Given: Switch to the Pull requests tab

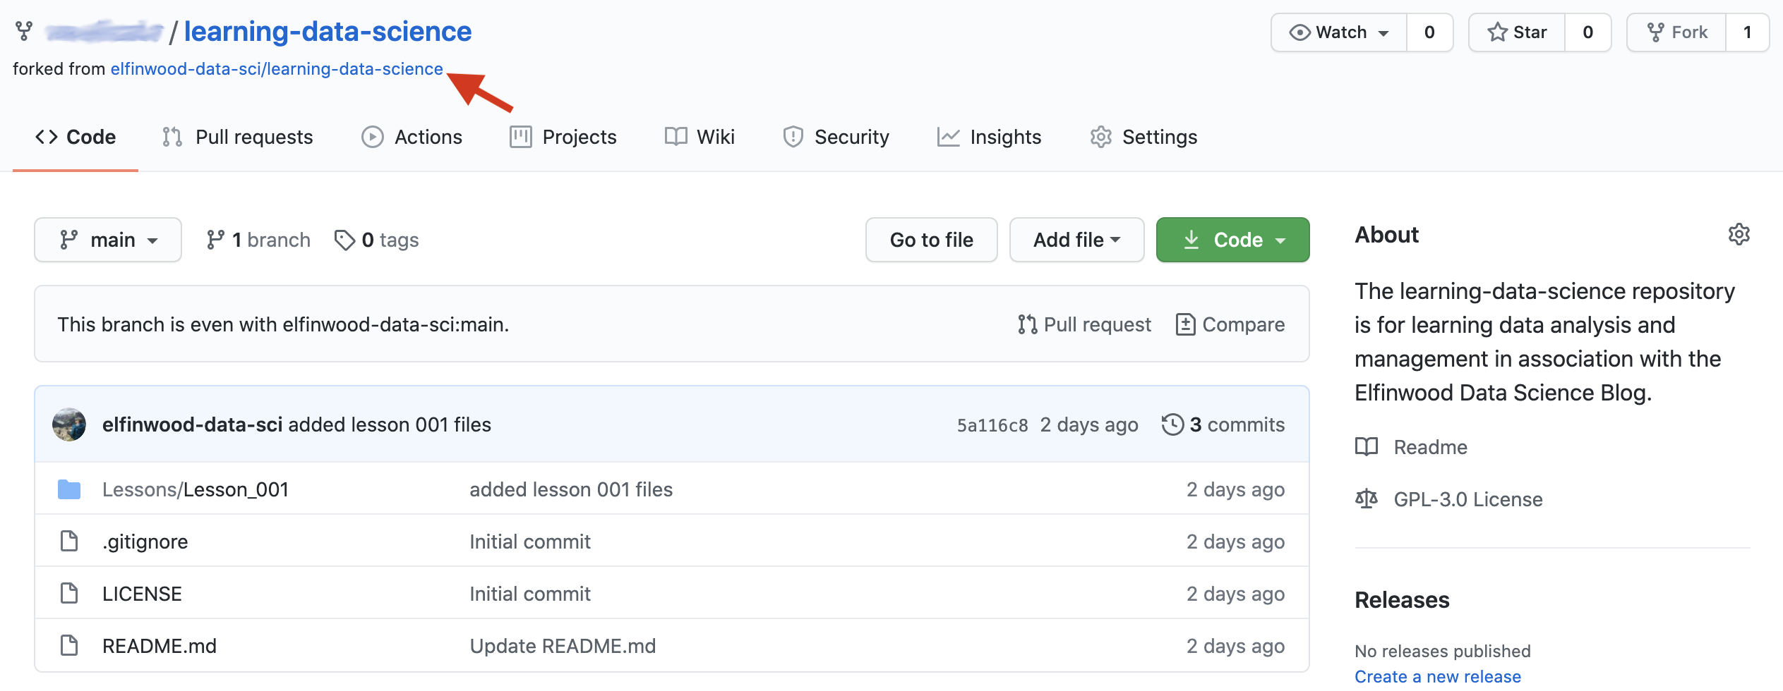Looking at the screenshot, I should coord(238,137).
